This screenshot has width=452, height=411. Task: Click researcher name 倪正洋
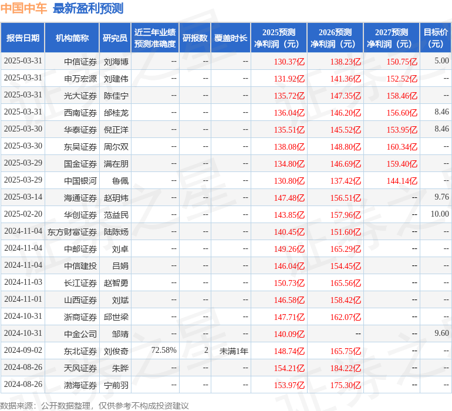(x=116, y=130)
